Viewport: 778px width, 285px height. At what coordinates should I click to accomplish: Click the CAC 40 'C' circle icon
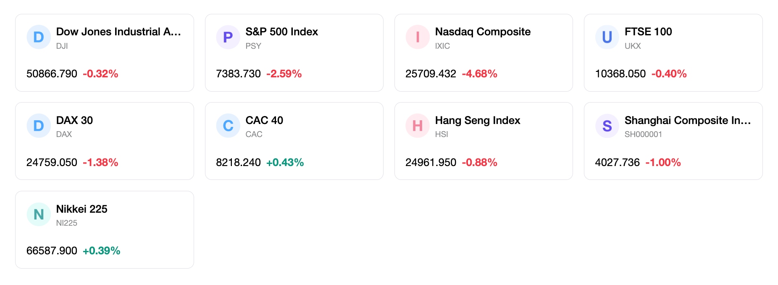(x=228, y=126)
